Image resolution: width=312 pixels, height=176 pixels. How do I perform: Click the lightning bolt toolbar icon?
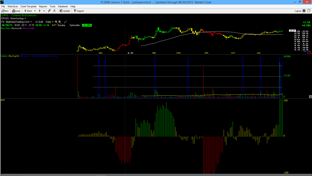(x=49, y=11)
